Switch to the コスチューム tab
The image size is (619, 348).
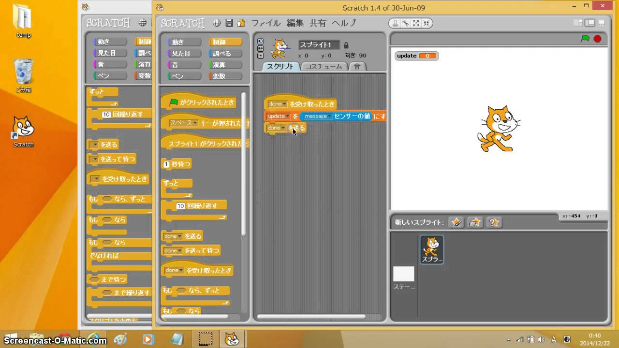324,67
